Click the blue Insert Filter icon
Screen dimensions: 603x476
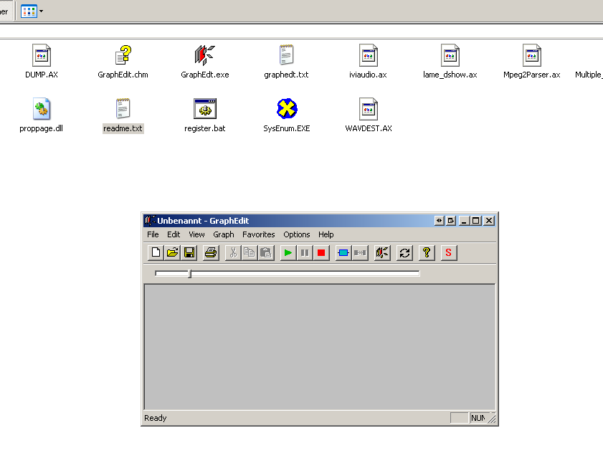(x=343, y=252)
